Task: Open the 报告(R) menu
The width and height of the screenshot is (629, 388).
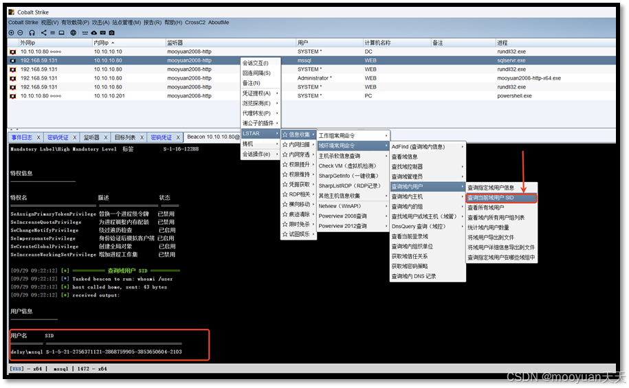Action: click(153, 23)
